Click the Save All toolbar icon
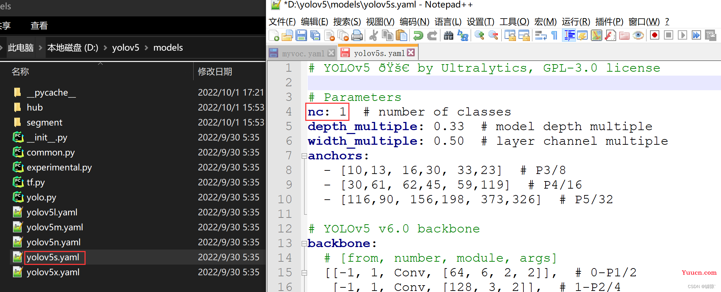The width and height of the screenshot is (721, 292). (x=315, y=35)
